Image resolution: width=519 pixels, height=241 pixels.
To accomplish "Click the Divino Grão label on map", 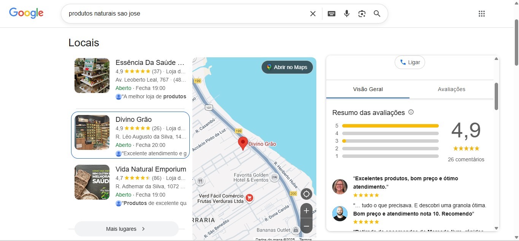I will point(262,144).
